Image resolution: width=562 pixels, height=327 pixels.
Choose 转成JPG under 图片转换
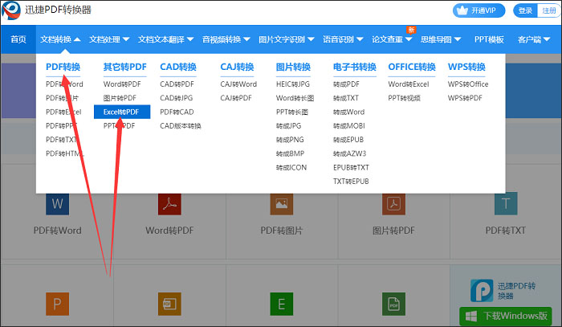point(288,126)
